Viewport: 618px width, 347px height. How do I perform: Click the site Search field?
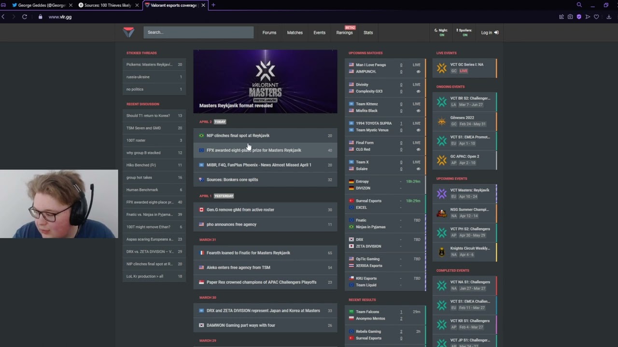pyautogui.click(x=198, y=32)
